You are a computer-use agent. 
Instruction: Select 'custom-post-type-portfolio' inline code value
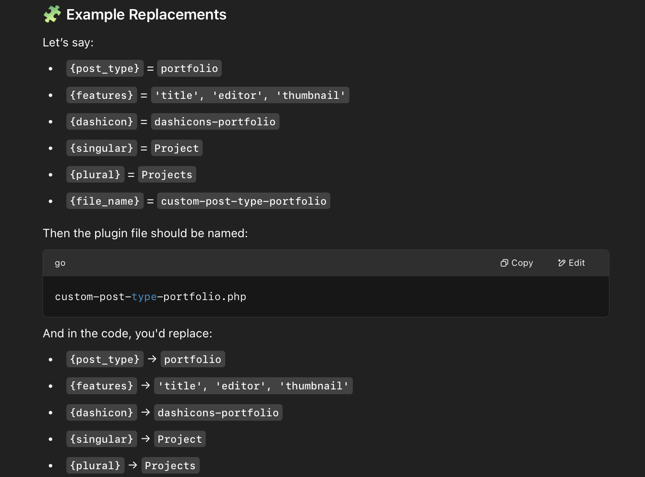coord(244,201)
